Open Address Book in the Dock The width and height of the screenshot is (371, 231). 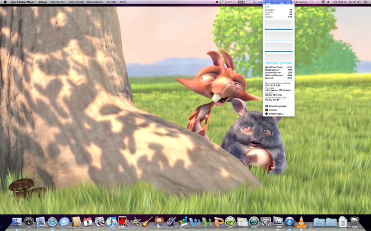[x=76, y=222]
